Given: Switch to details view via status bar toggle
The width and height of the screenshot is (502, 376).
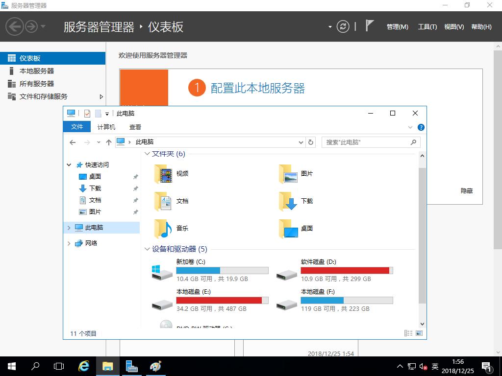Looking at the screenshot, I should (x=408, y=333).
